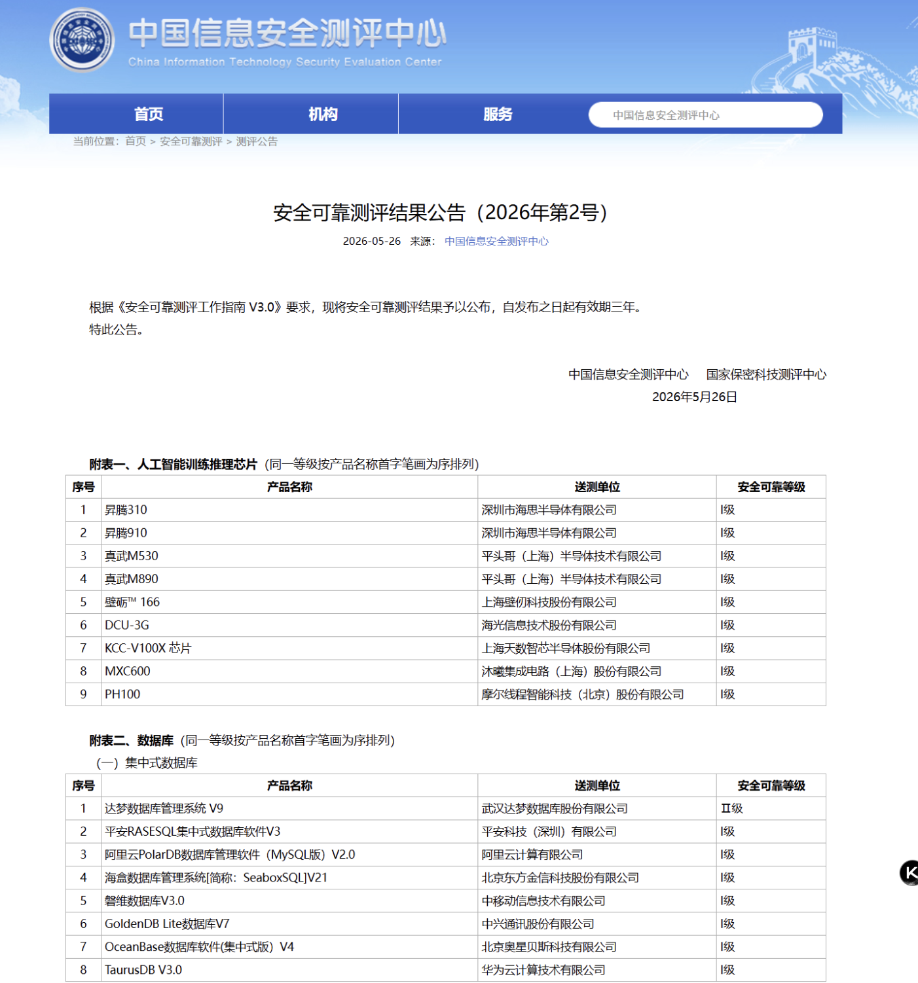Select 平安RASESQL集中式数据库软件V3 cell

289,832
